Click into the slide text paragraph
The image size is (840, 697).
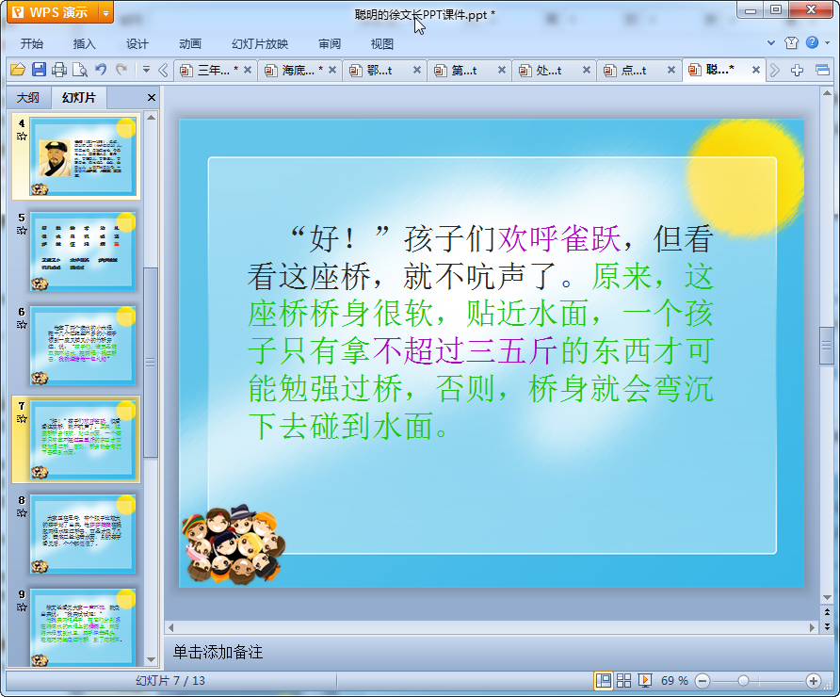pos(480,332)
